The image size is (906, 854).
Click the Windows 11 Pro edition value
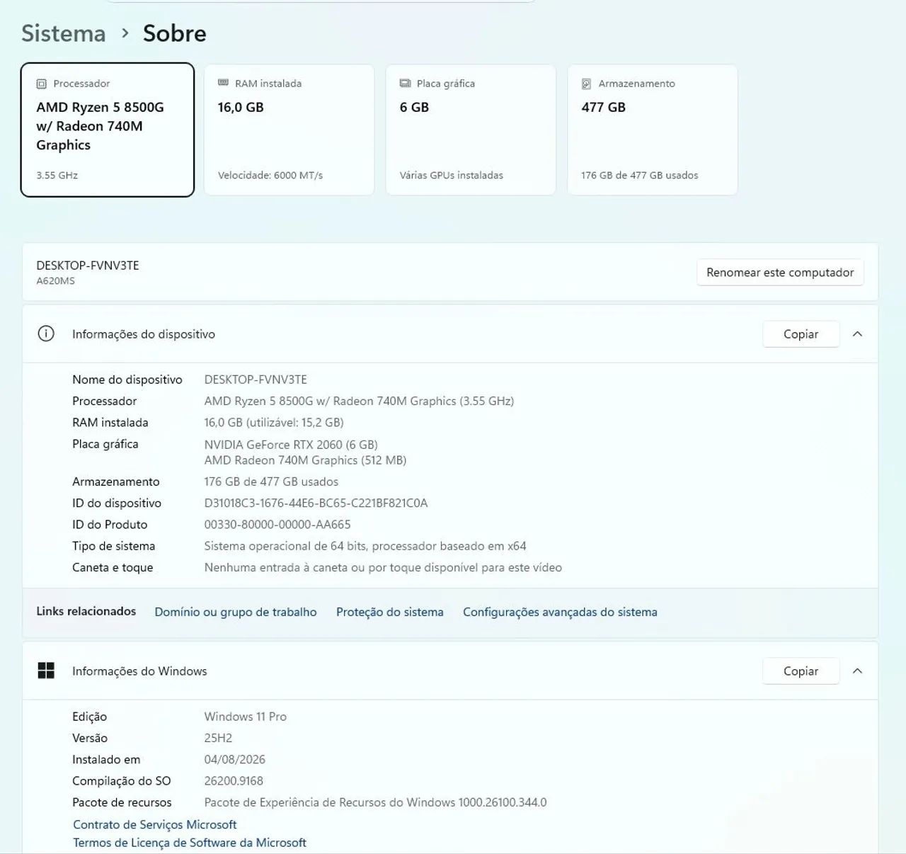tap(246, 717)
